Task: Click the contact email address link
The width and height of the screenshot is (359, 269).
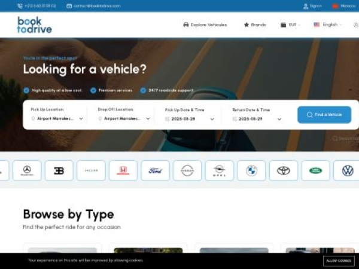Action: 97,6
